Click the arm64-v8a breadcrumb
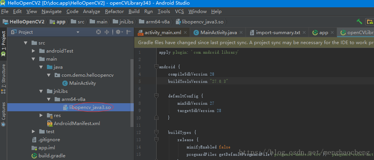The image size is (374, 160). [x=154, y=21]
